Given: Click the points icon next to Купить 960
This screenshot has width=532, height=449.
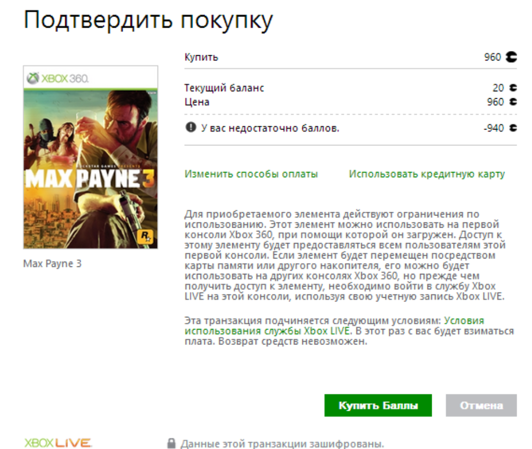Looking at the screenshot, I should point(511,57).
